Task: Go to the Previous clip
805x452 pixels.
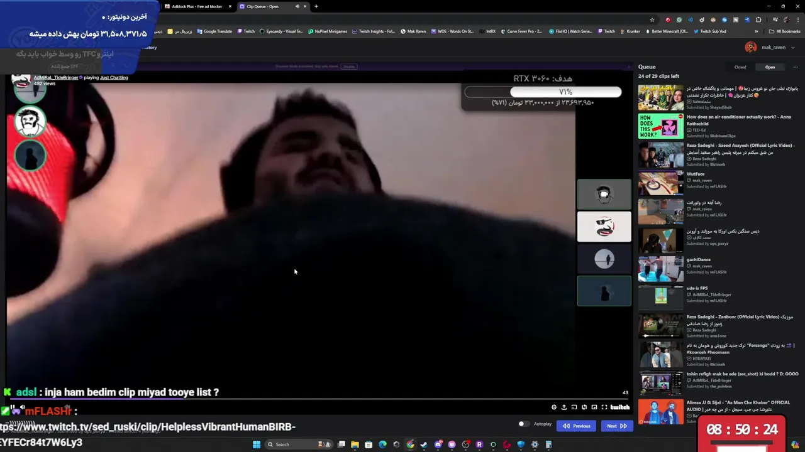Action: point(577,426)
